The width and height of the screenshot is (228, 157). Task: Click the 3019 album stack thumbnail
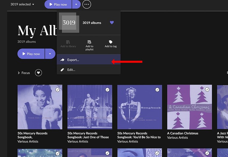[x=69, y=23]
